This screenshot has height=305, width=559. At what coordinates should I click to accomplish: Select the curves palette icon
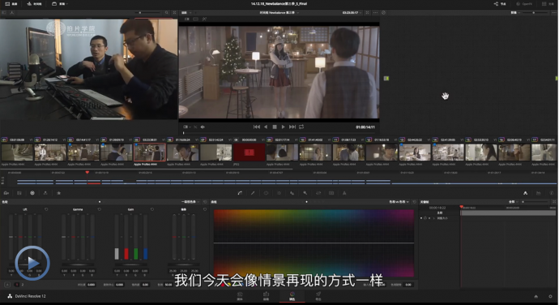(x=240, y=193)
